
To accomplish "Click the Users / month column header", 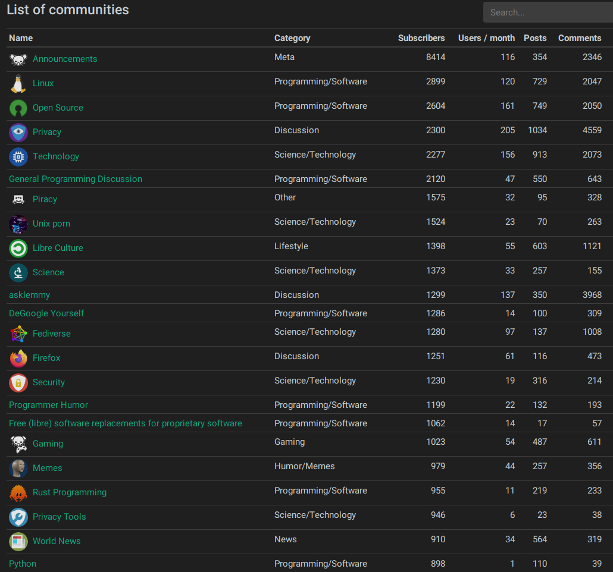I will click(486, 38).
